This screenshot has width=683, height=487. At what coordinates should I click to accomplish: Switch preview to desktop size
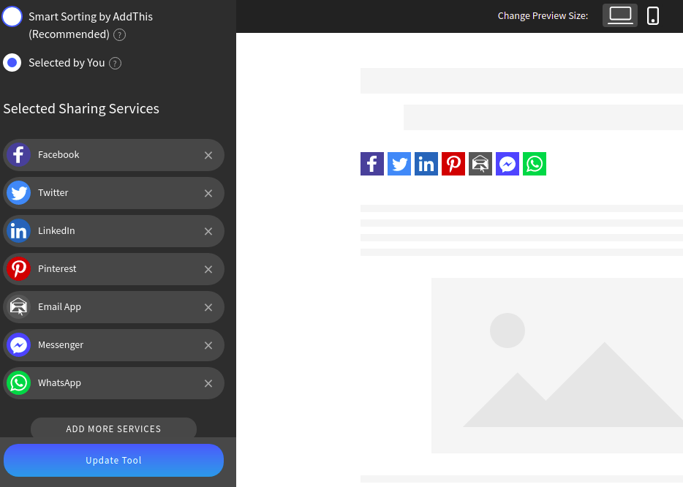pos(620,15)
